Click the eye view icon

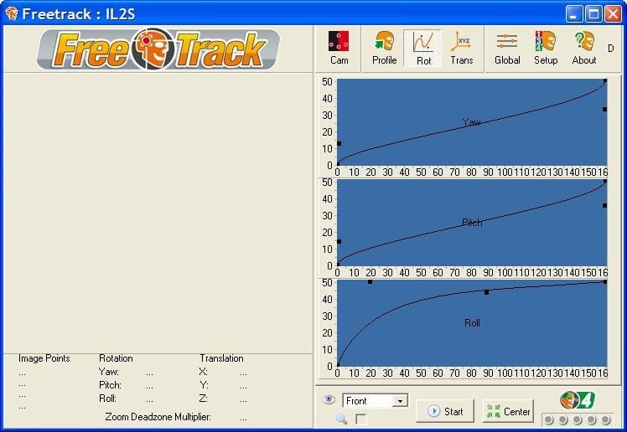[x=329, y=400]
